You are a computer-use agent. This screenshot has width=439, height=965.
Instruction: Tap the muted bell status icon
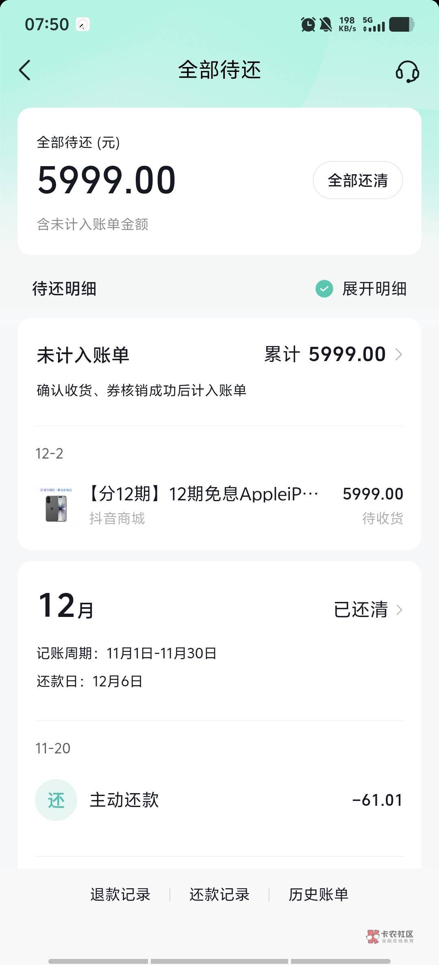click(x=326, y=24)
